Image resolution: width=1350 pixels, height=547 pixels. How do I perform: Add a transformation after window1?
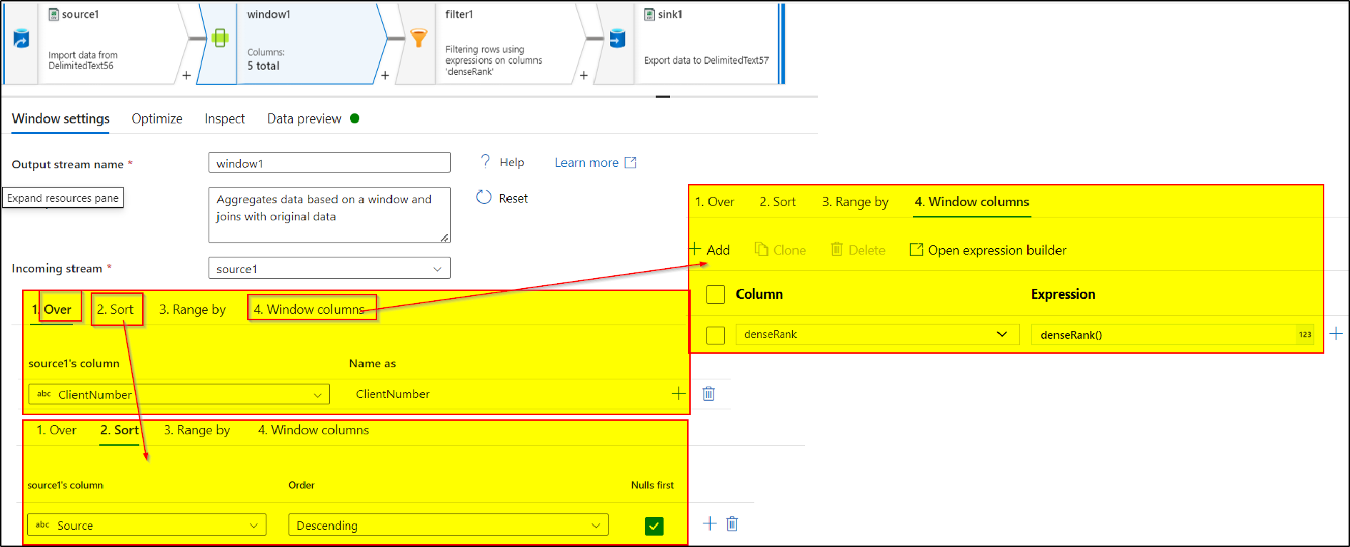pos(385,75)
